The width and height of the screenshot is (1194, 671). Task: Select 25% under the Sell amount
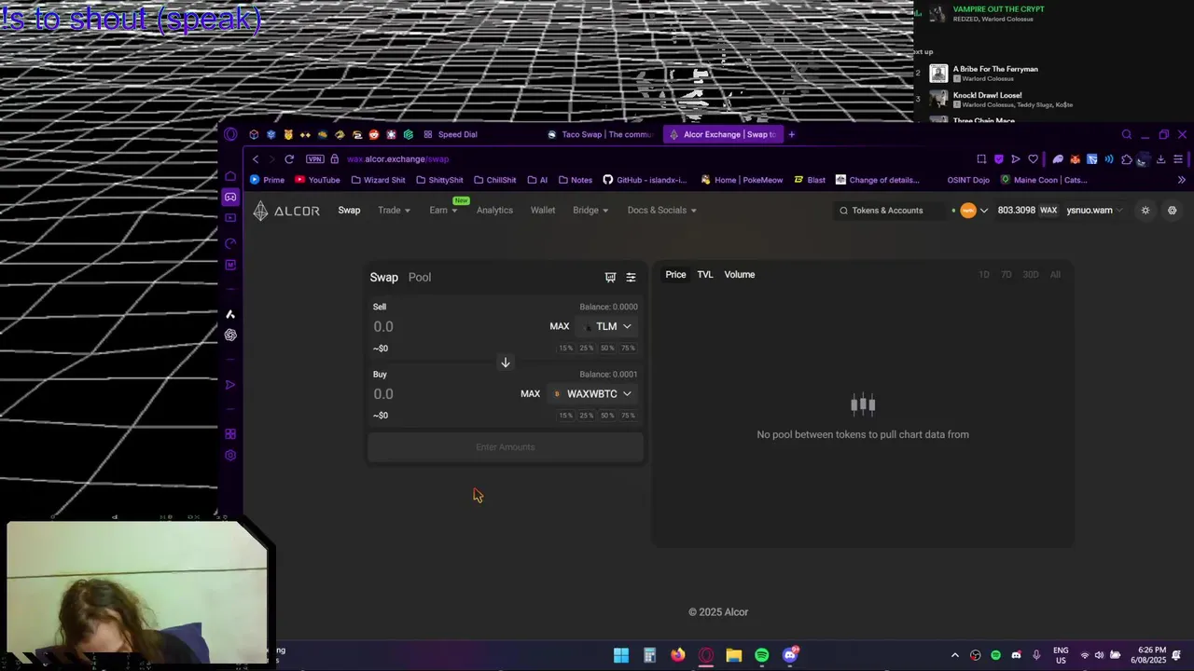coord(587,349)
